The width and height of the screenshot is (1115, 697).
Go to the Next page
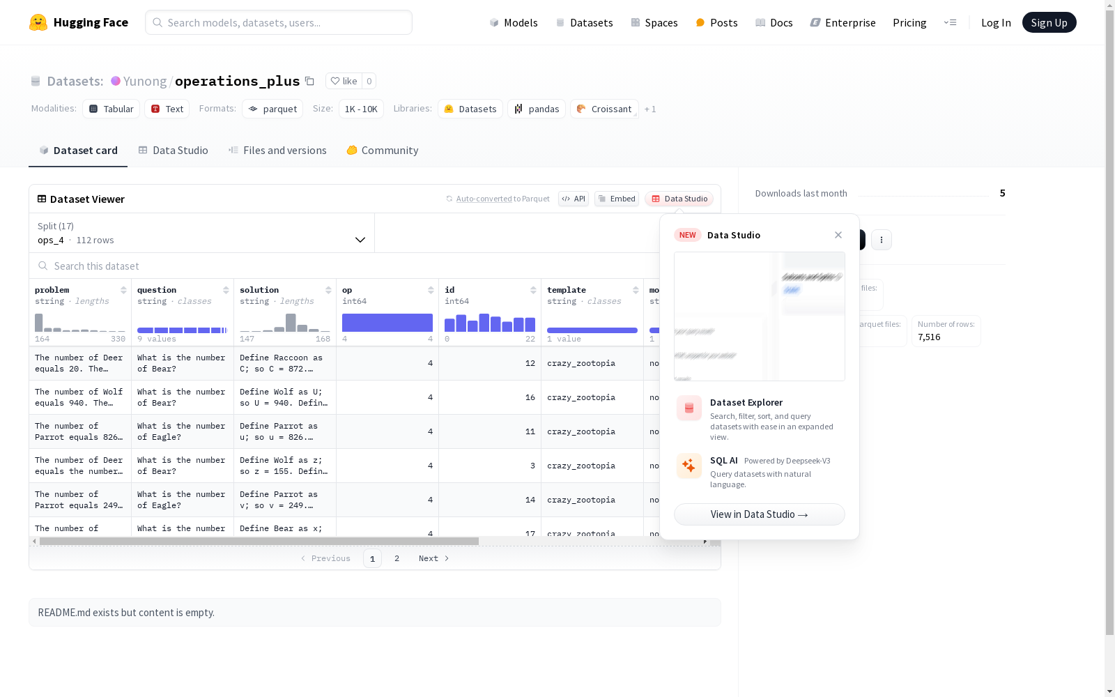(433, 558)
